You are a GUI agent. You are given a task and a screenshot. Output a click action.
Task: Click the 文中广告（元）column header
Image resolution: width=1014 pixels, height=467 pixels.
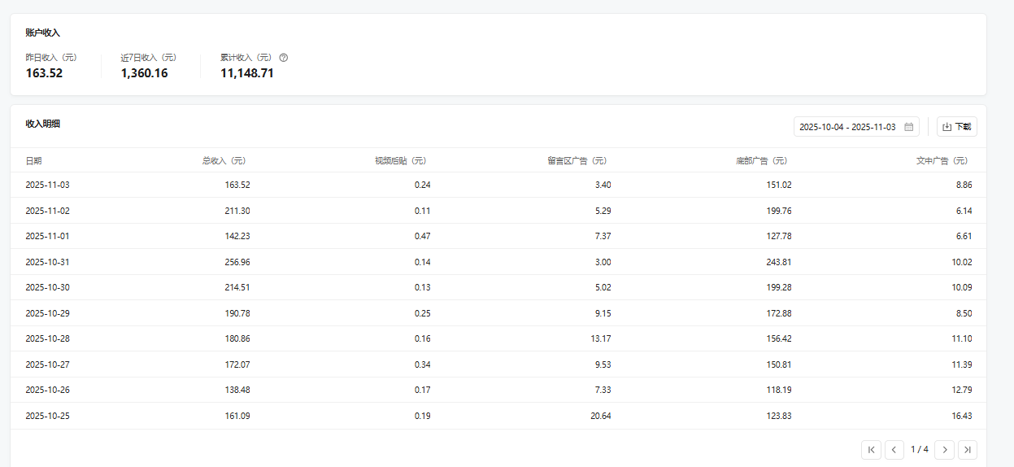942,161
